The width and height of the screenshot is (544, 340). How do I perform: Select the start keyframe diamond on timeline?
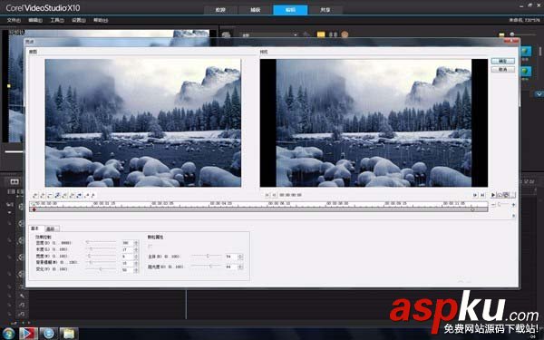[34, 209]
